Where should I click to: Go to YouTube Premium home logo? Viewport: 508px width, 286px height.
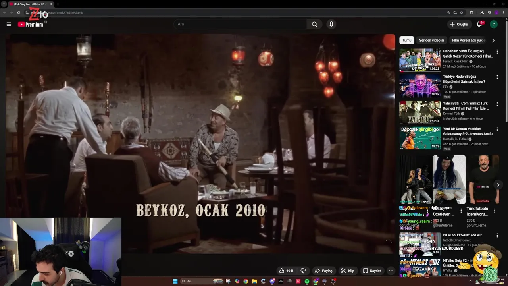[x=30, y=25]
